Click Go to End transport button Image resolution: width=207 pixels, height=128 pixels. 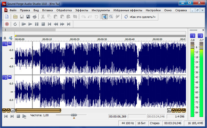point(69,24)
